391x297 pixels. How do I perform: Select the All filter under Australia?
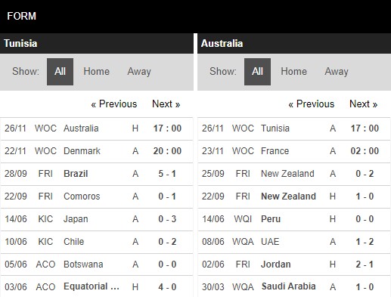(x=257, y=72)
